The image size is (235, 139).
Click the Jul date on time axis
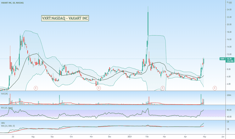13,136
